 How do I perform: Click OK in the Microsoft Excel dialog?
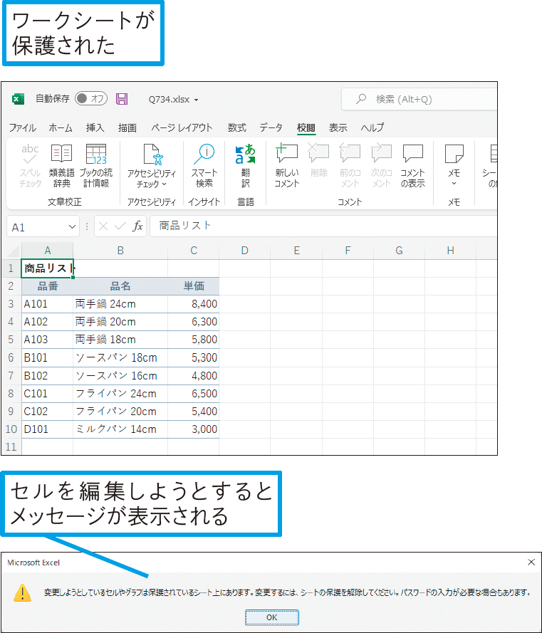click(x=272, y=617)
